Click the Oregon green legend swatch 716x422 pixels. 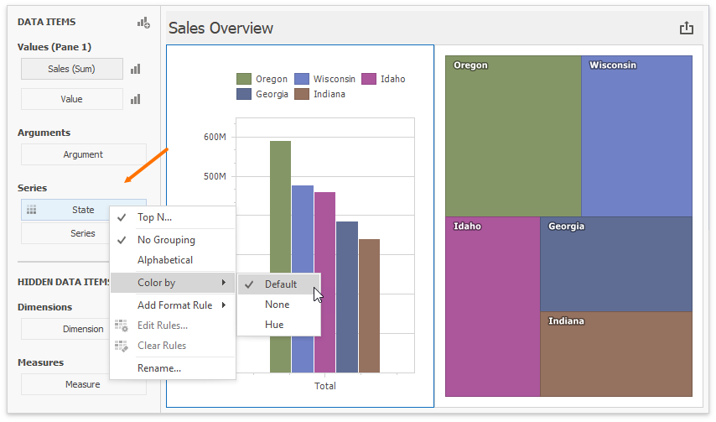(x=244, y=79)
